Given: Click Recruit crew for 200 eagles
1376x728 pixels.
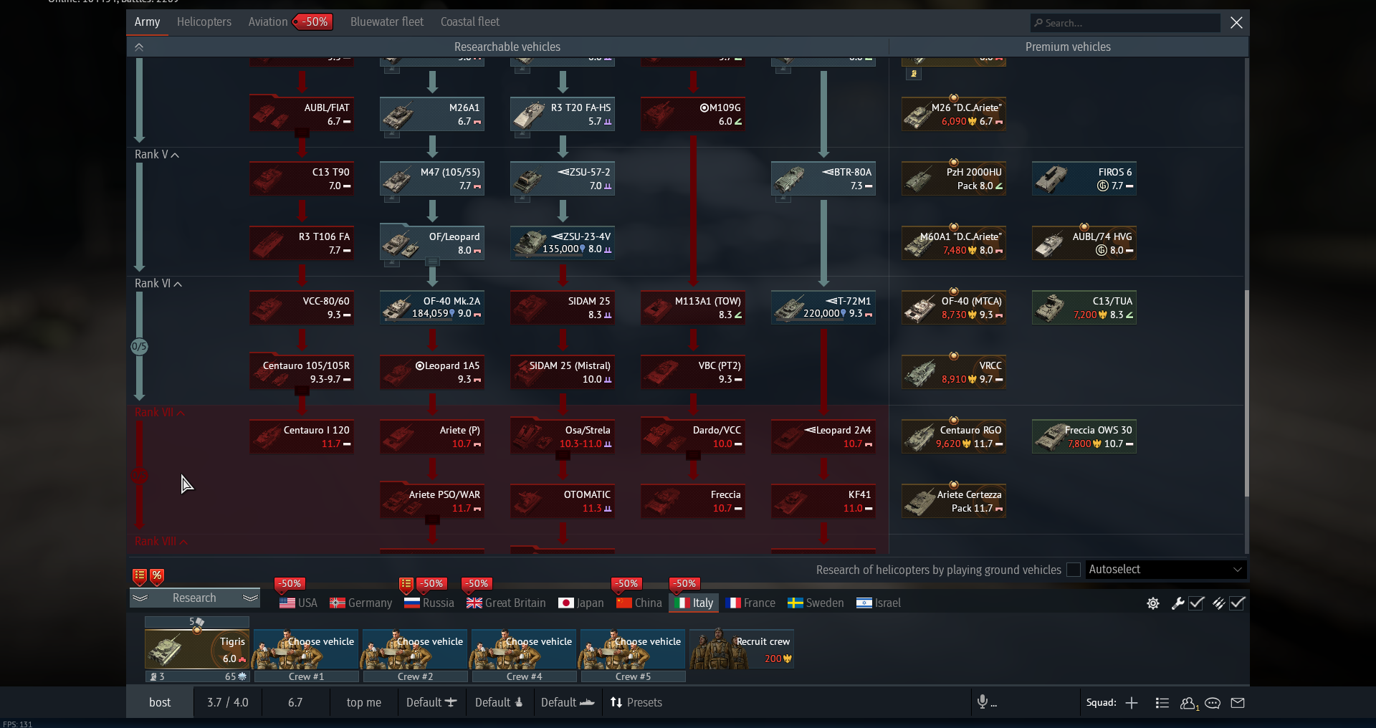Looking at the screenshot, I should (x=742, y=649).
